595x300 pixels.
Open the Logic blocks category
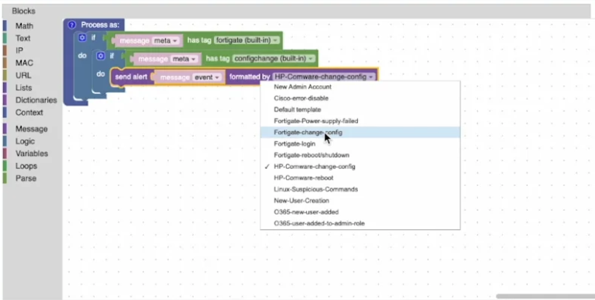pos(25,141)
